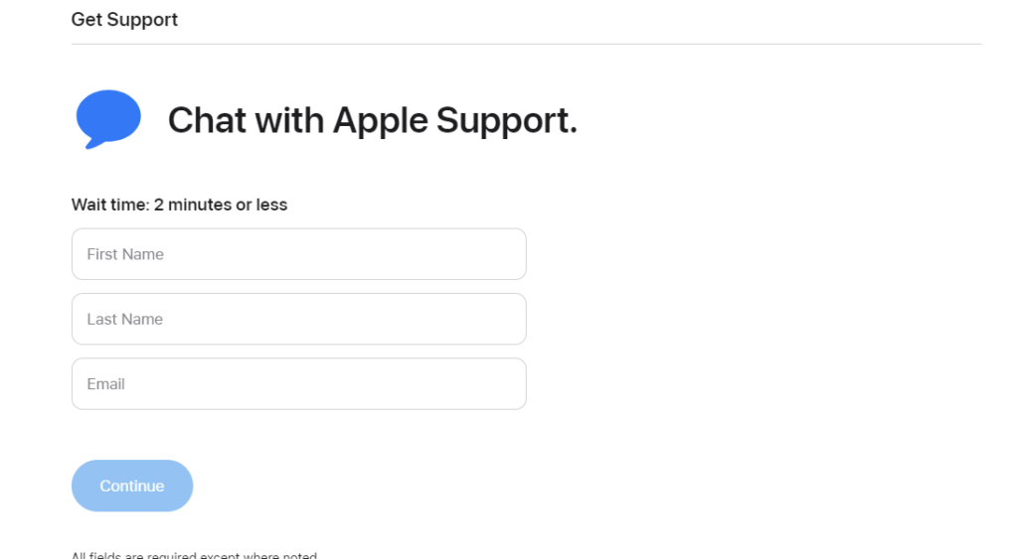The image size is (1018, 559).
Task: Select the Email input field
Action: tap(298, 384)
